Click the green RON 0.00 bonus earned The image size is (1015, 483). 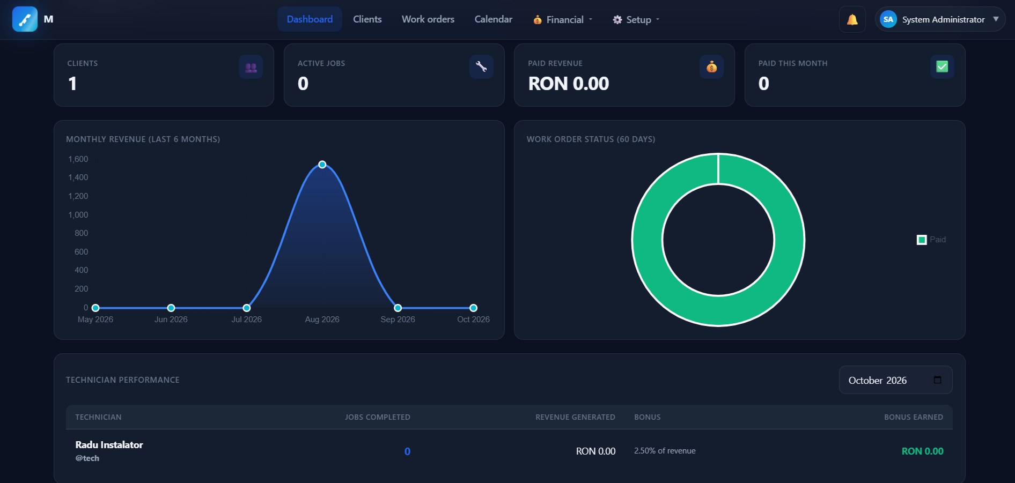tap(922, 451)
